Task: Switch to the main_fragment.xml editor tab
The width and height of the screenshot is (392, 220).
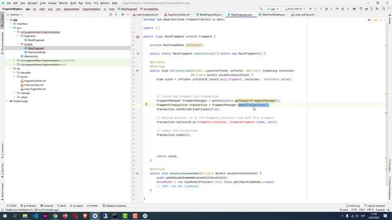Action: (147, 15)
